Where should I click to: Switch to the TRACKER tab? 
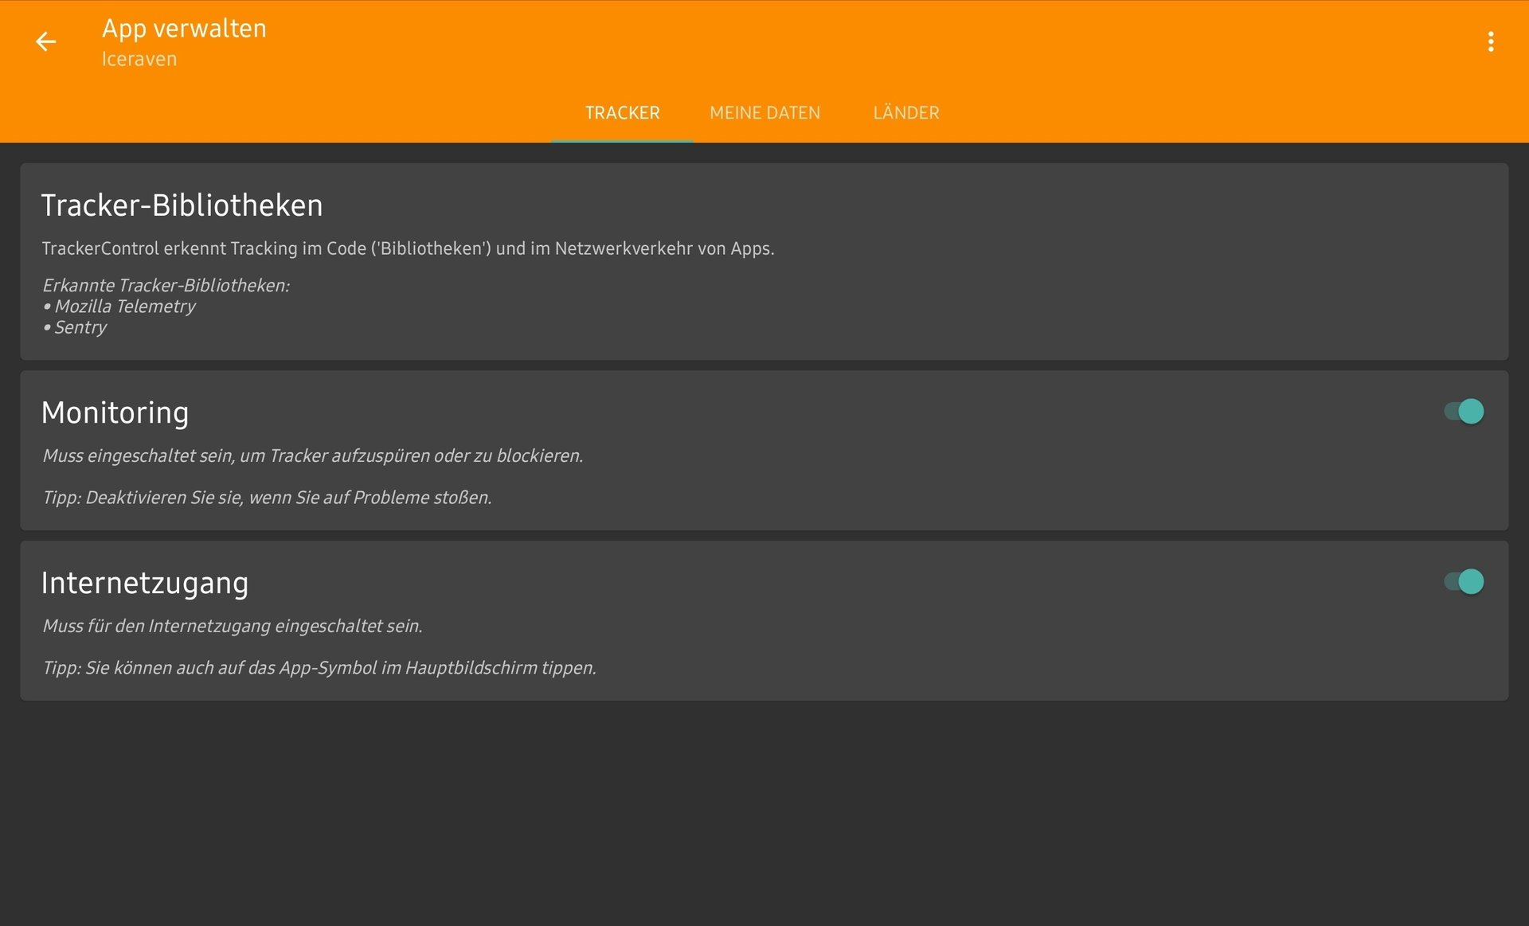pyautogui.click(x=622, y=113)
